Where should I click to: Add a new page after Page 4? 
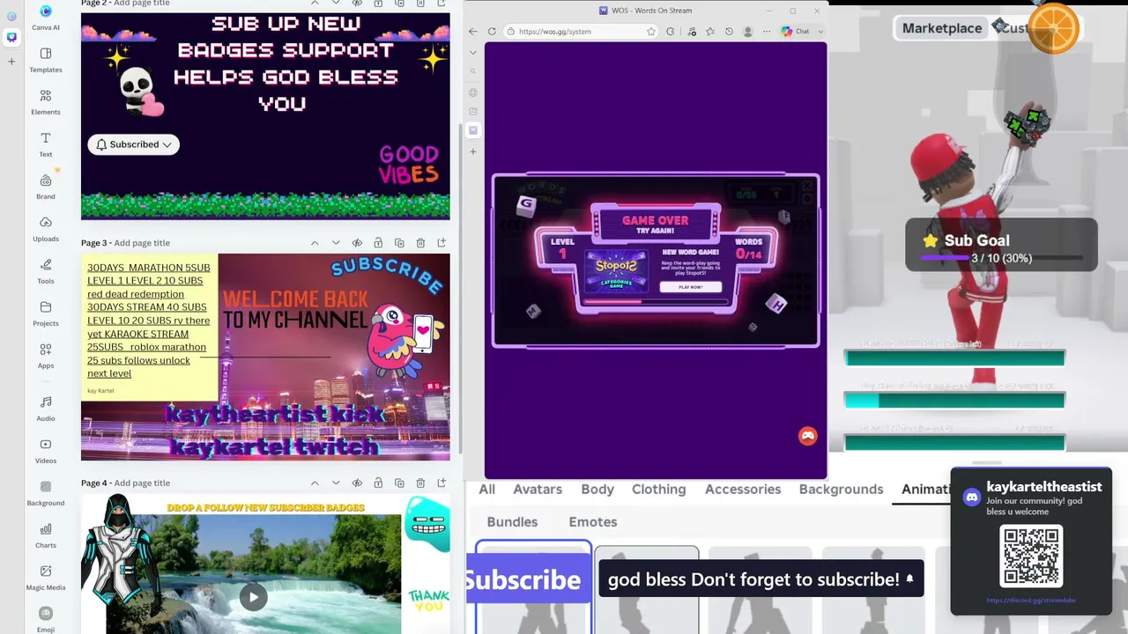click(442, 483)
